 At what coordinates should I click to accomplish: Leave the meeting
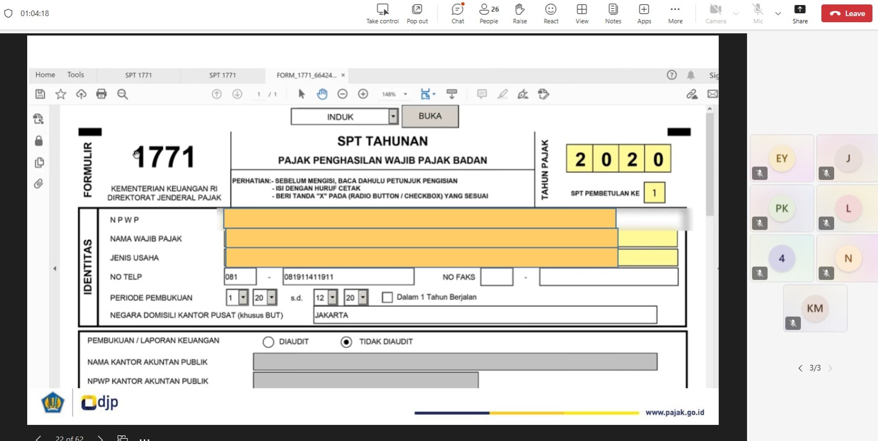847,13
